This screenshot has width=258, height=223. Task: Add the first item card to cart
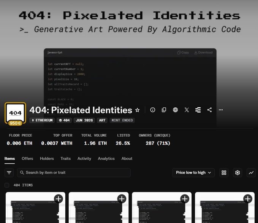pyautogui.click(x=59, y=199)
